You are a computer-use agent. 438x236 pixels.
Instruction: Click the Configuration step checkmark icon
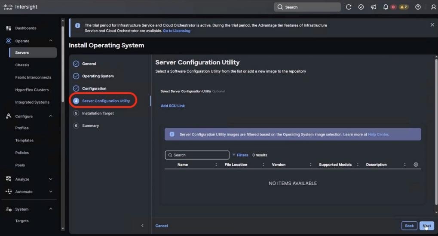(x=76, y=88)
